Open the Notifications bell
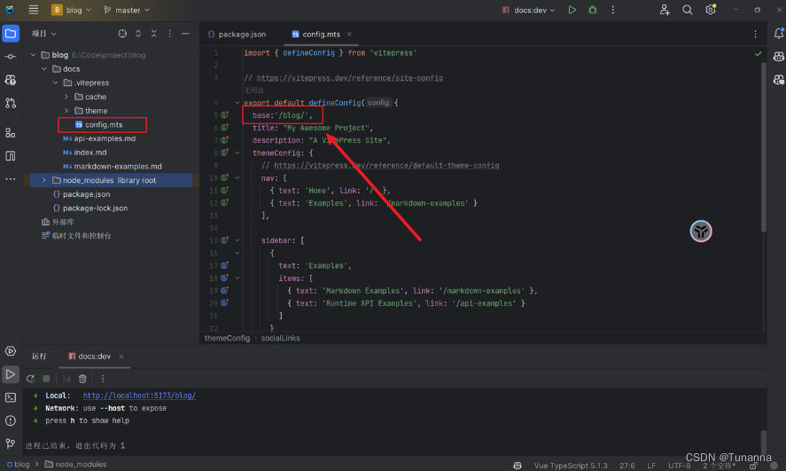This screenshot has height=471, width=786. coord(779,34)
